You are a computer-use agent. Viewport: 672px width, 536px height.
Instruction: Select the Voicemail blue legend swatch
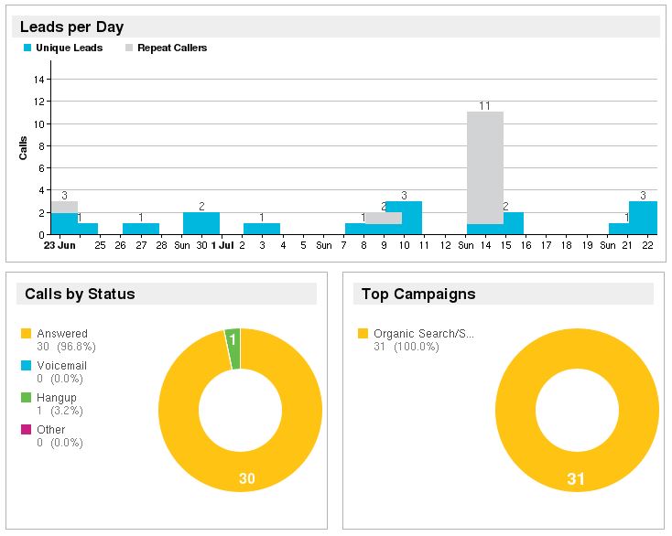click(27, 366)
